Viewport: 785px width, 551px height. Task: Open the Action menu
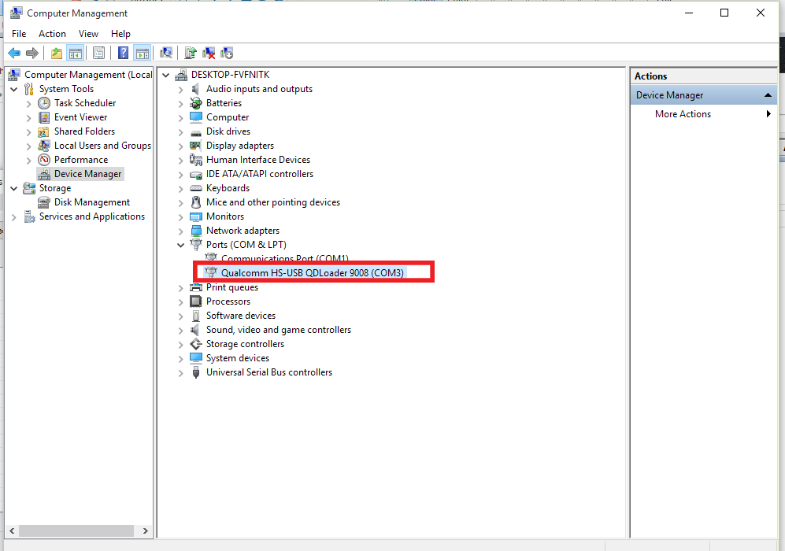(x=52, y=34)
